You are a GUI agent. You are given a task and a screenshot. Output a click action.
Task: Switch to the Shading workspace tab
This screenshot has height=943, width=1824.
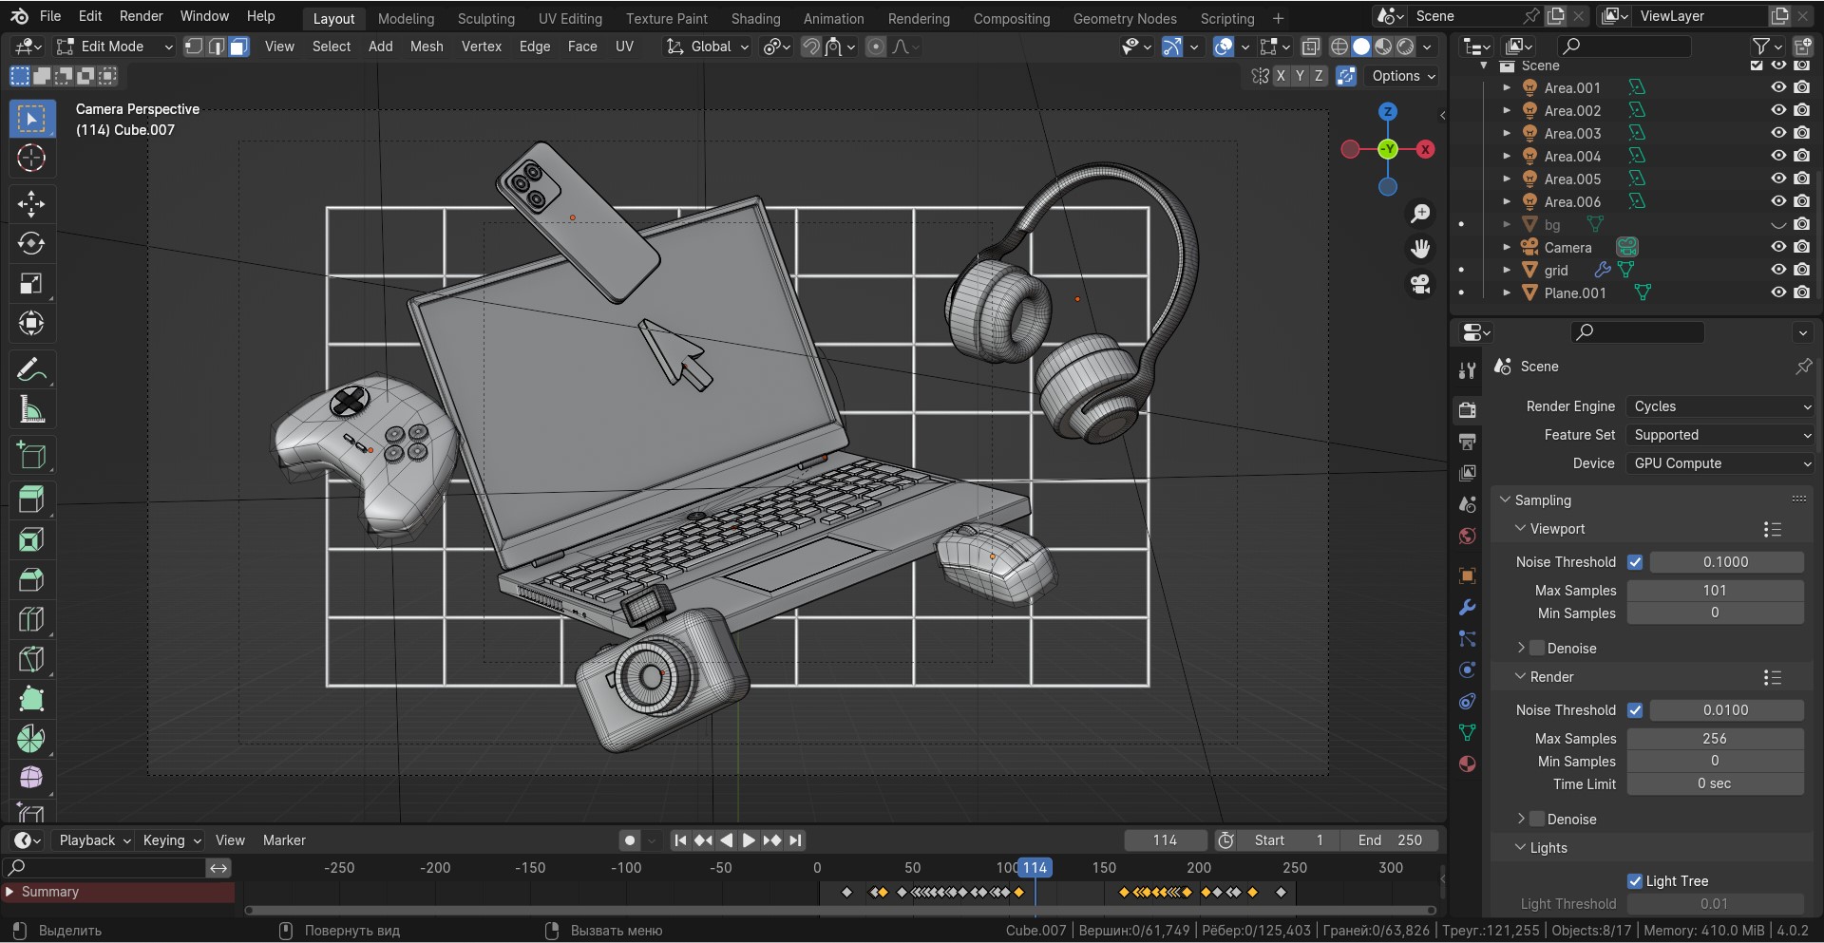click(x=755, y=18)
